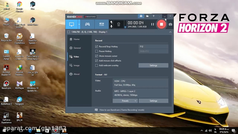Click the webcam overlay icon in toolbar
The height and width of the screenshot is (134, 238).
coord(118,24)
